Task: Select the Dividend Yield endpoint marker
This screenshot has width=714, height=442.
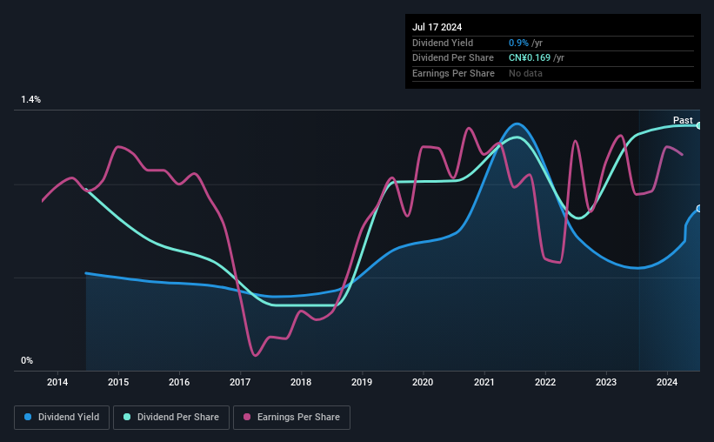Action: click(699, 209)
